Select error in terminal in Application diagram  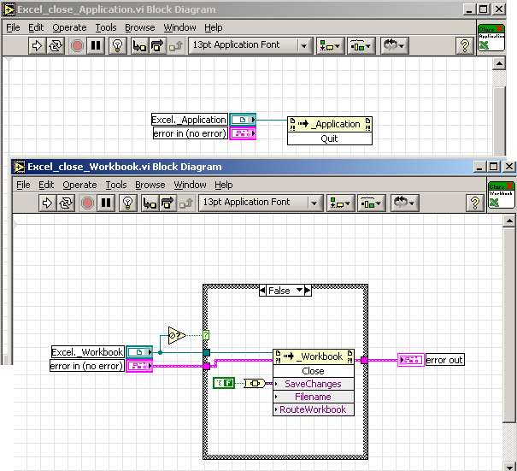[243, 133]
